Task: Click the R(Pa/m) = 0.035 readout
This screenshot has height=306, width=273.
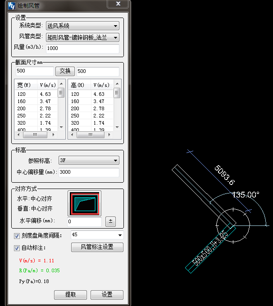Action: 39,271
